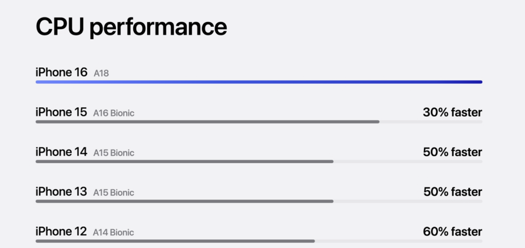Screen dimensions: 525x248
Task: Select the iPhone 16 label
Action: [61, 72]
